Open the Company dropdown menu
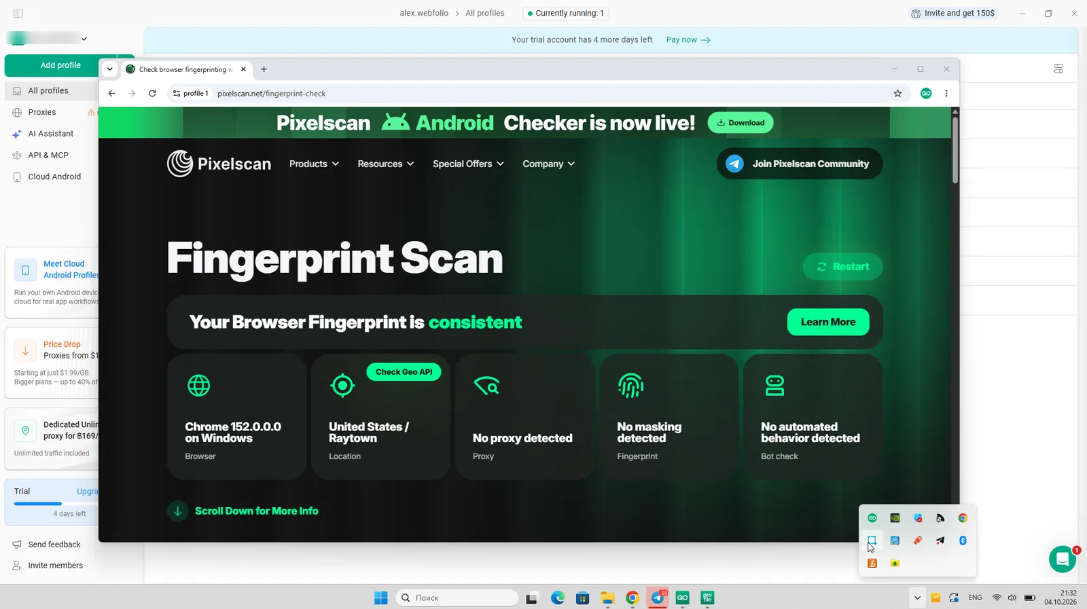Image resolution: width=1087 pixels, height=609 pixels. [x=548, y=164]
